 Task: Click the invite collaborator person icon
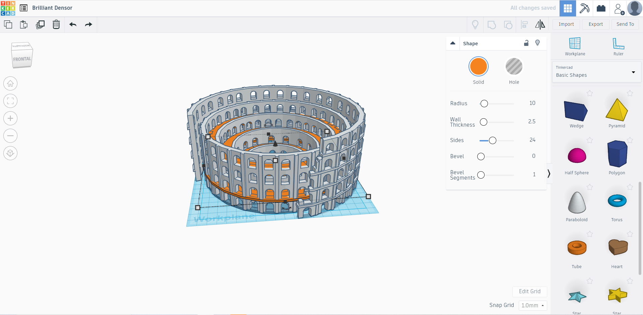(x=619, y=9)
